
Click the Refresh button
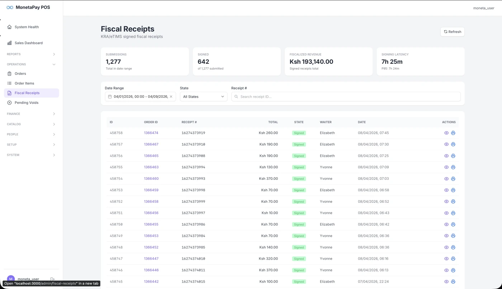pyautogui.click(x=452, y=32)
